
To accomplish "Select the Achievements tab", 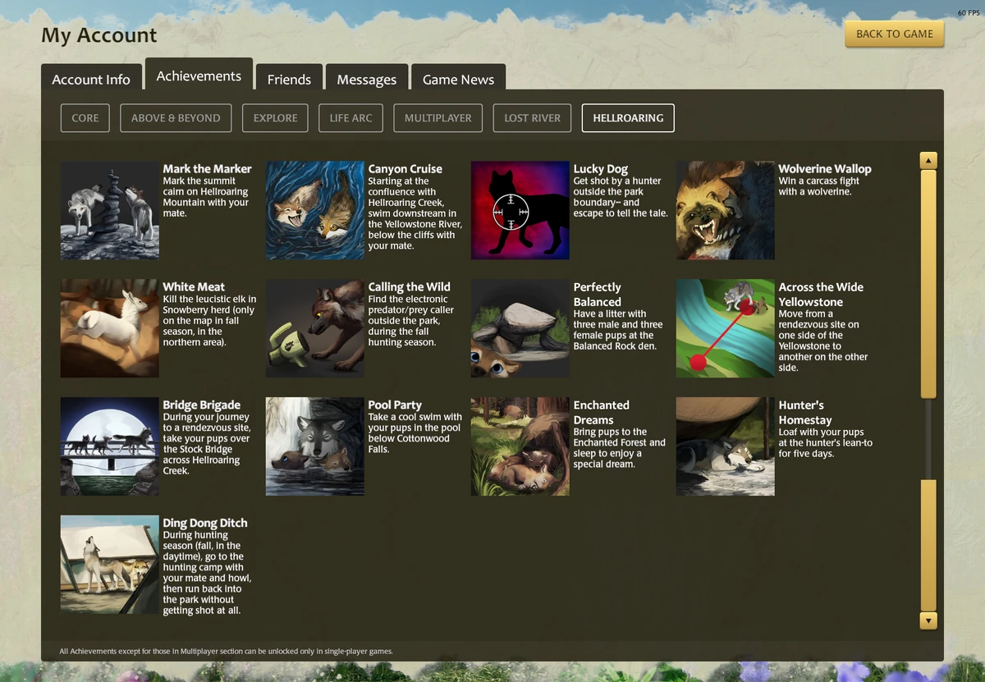I will pos(199,75).
